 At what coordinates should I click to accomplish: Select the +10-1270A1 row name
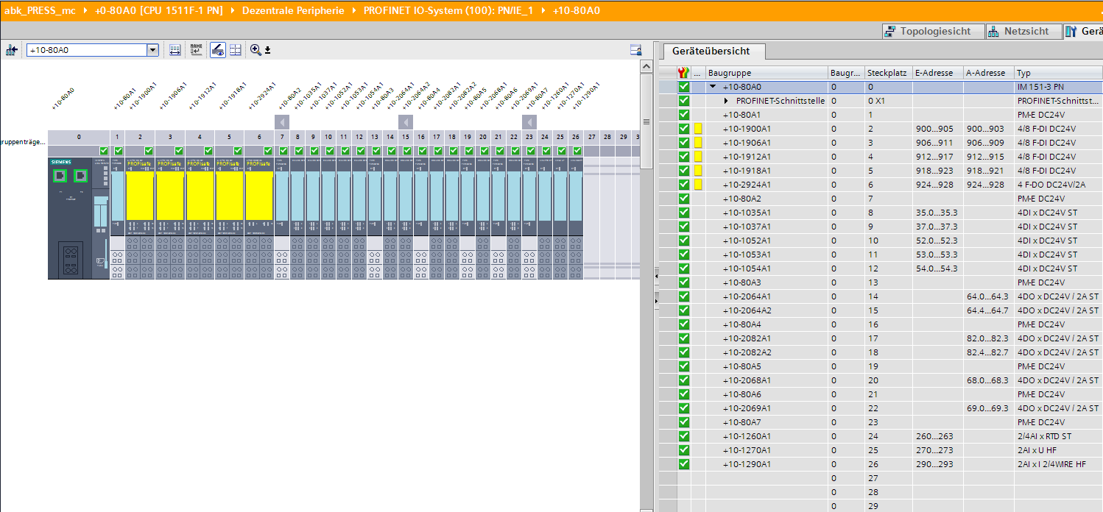pos(747,450)
